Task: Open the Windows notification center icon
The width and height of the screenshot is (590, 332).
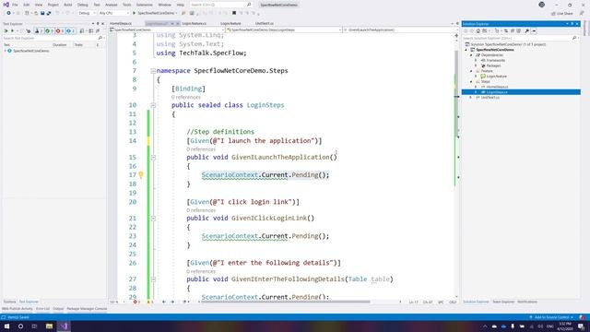Action: pyautogui.click(x=582, y=326)
